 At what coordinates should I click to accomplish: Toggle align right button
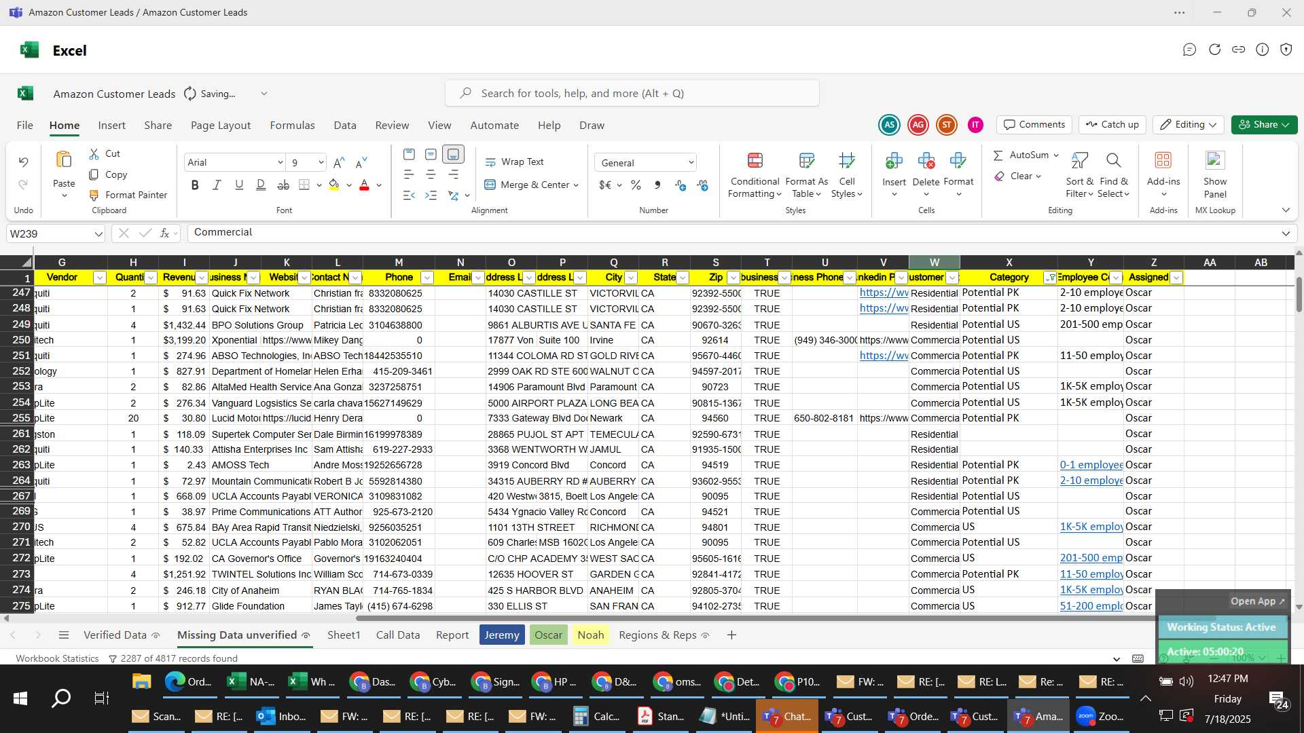453,174
